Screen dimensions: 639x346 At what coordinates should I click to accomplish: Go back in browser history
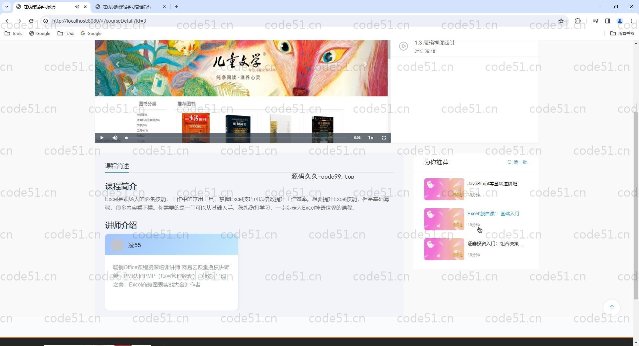coord(7,21)
